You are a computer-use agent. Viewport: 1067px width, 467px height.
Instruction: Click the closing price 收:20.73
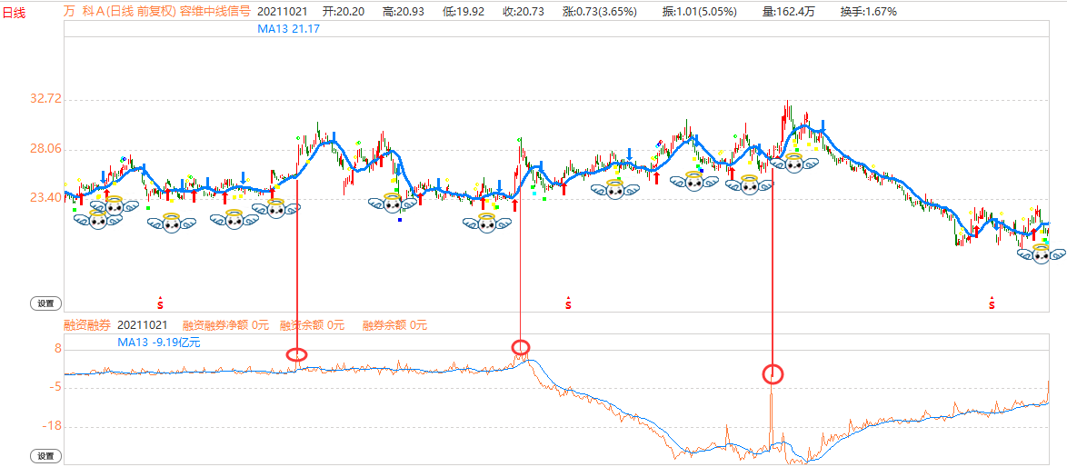point(522,12)
